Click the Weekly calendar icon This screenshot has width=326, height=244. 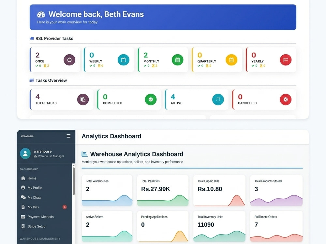pos(124,60)
